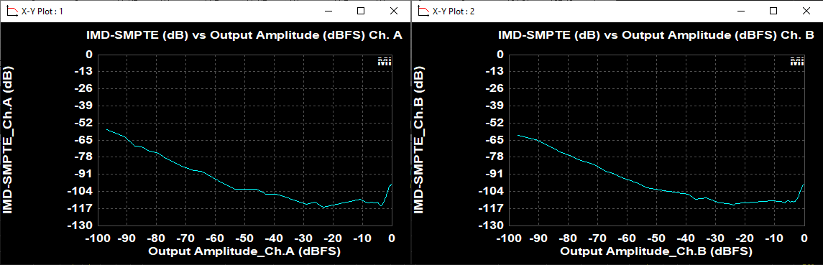This screenshot has width=823, height=265.
Task: Select the Ch. A IMD-SMPTE chart title
Action: [x=244, y=36]
